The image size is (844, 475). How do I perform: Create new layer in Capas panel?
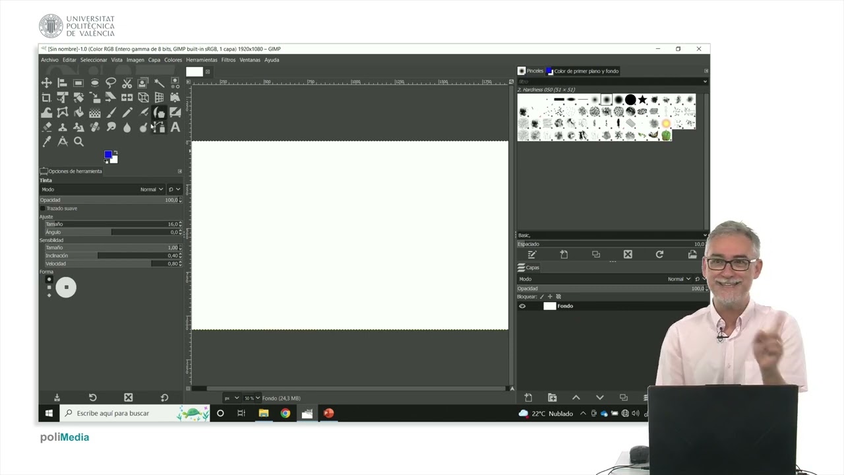(x=528, y=398)
